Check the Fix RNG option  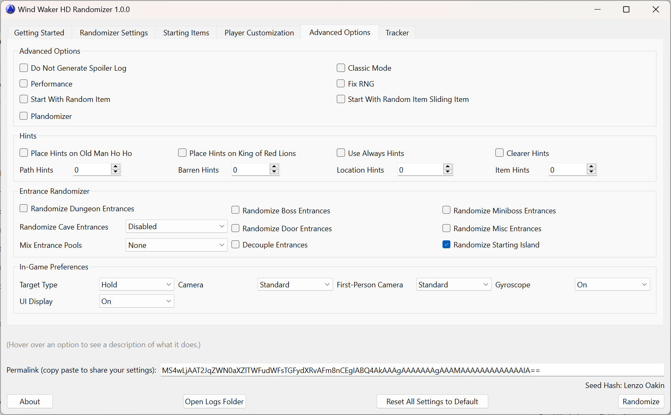341,84
